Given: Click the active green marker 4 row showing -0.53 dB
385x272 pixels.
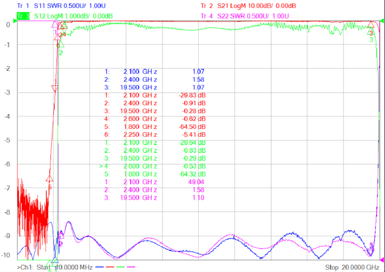Looking at the screenshot, I should pos(153,166).
